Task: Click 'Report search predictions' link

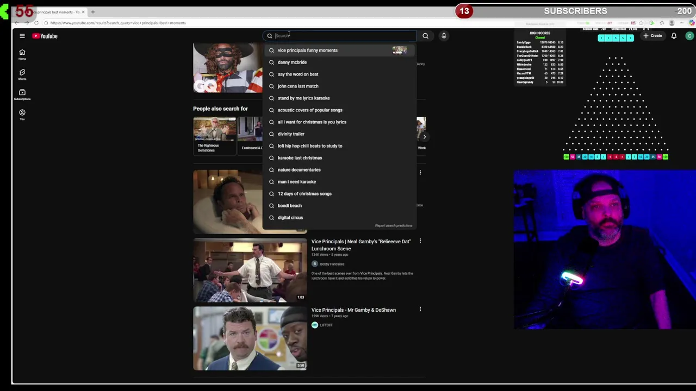Action: point(394,225)
